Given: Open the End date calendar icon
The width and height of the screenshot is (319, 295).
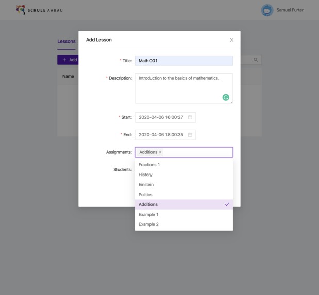Looking at the screenshot, I should pos(190,135).
